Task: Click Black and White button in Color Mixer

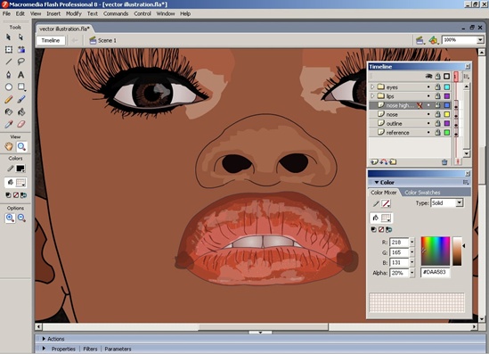Action: (373, 229)
